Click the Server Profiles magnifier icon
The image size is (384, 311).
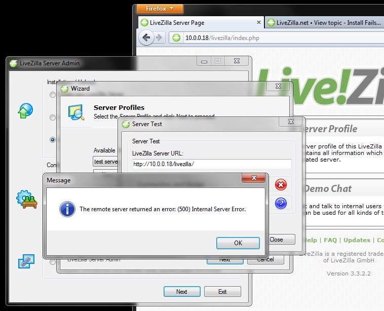[x=76, y=112]
